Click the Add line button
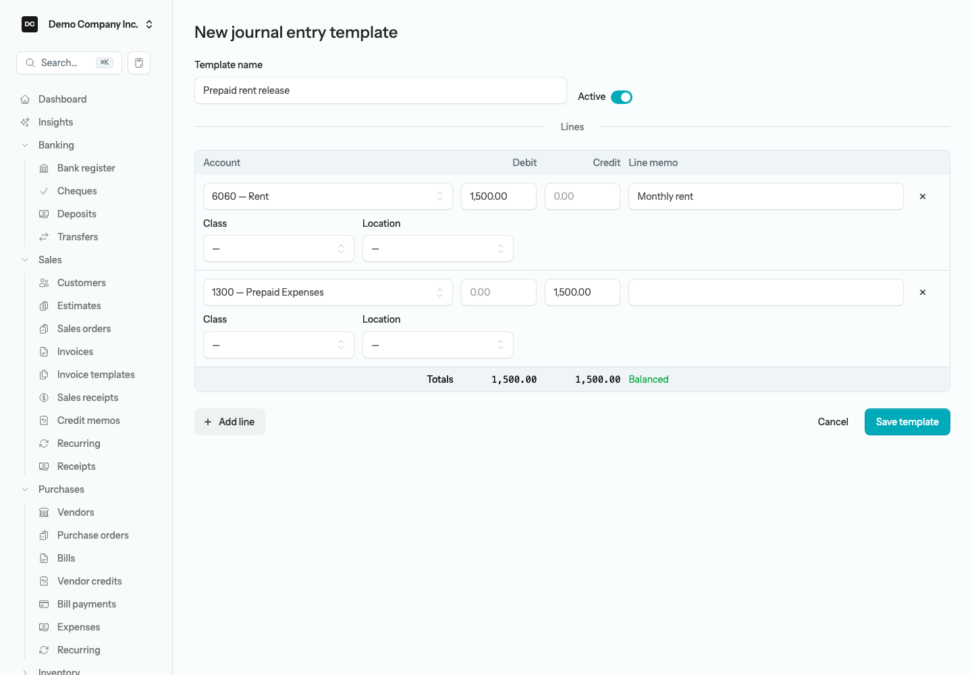 pos(230,422)
